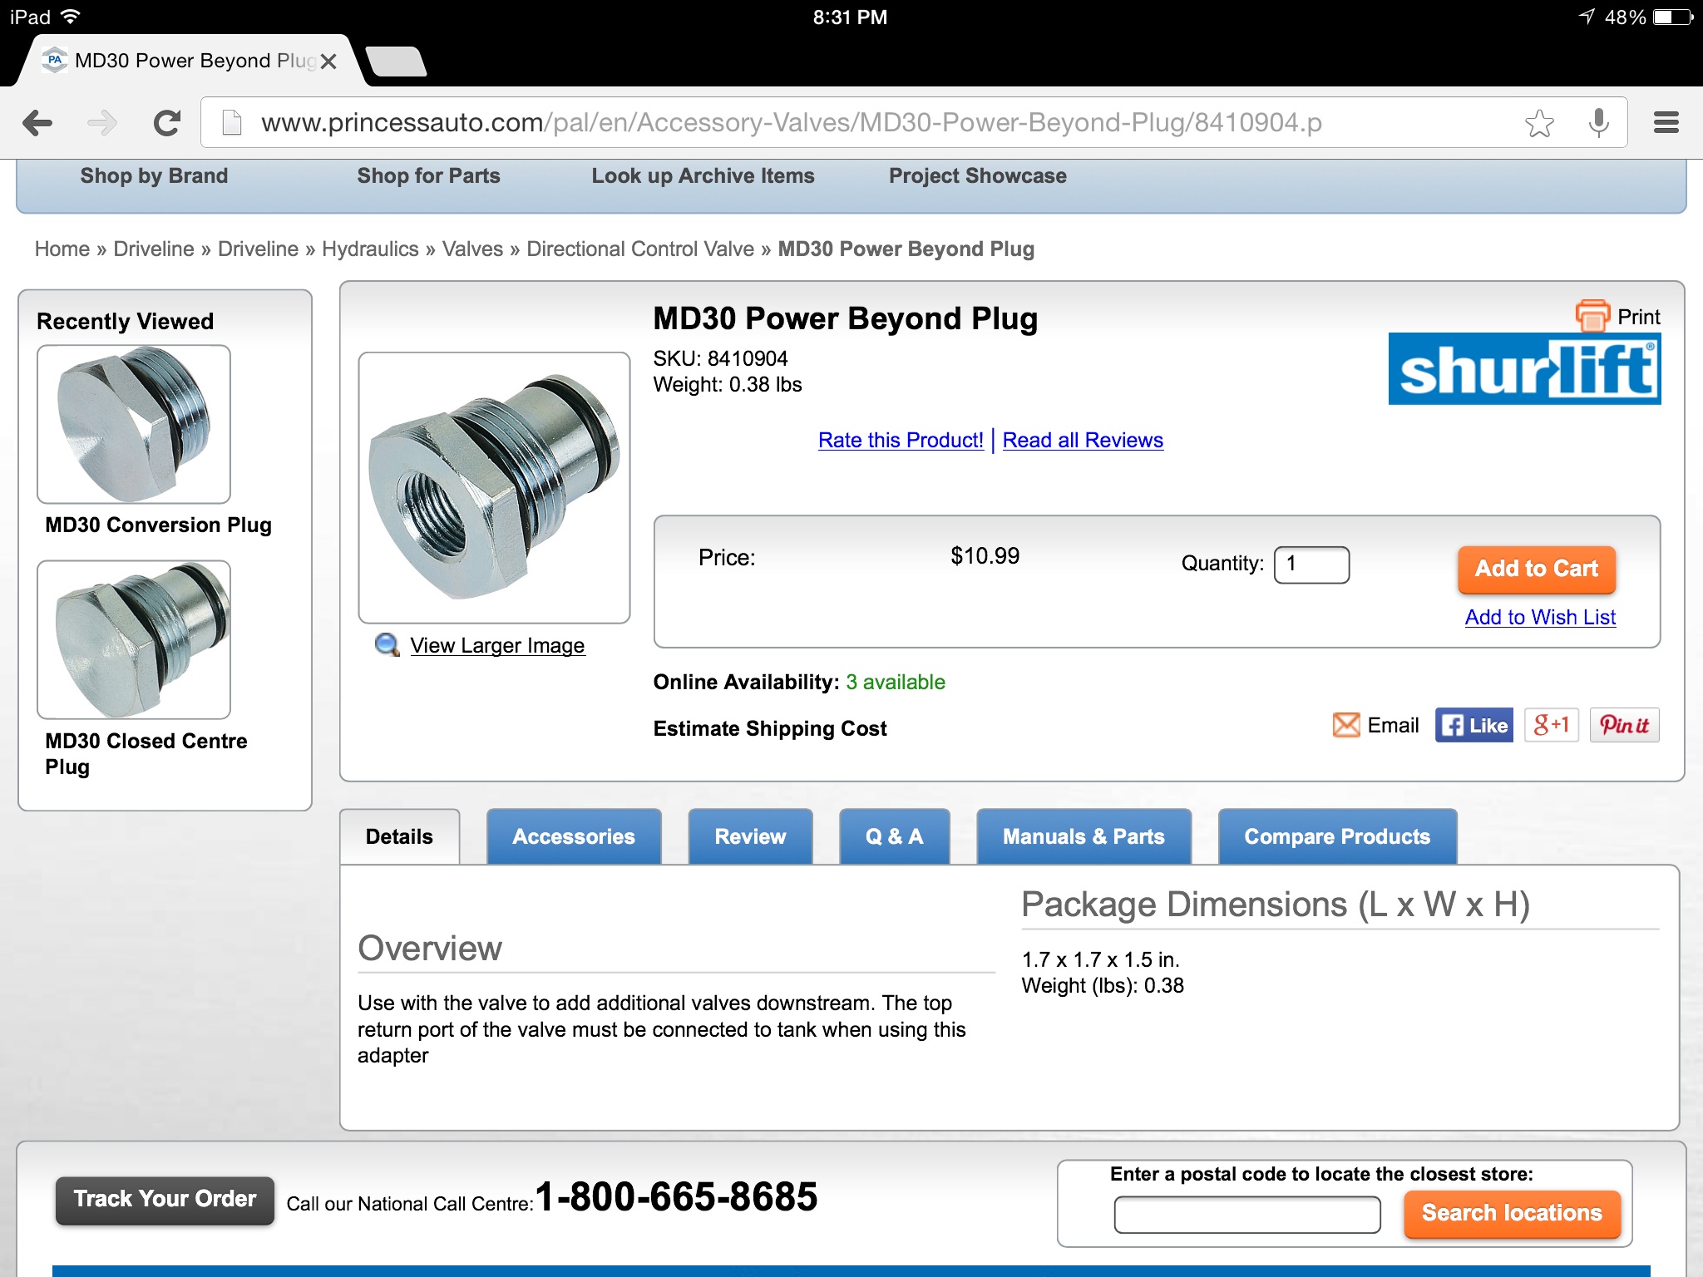This screenshot has height=1277, width=1703.
Task: Click Add to Wish List link
Action: click(x=1540, y=617)
